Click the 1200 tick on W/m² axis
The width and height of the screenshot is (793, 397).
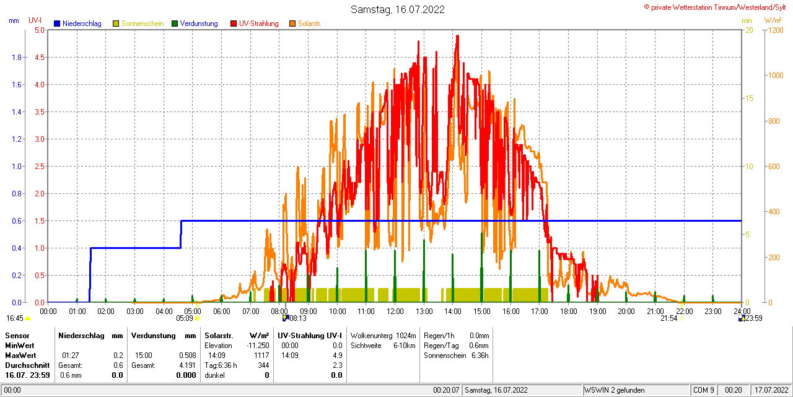[x=775, y=30]
